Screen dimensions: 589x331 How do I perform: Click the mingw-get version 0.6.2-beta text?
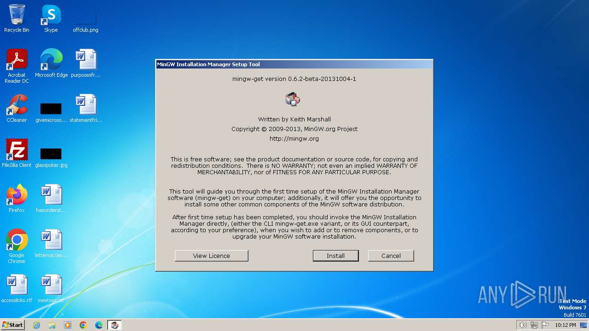(x=294, y=79)
